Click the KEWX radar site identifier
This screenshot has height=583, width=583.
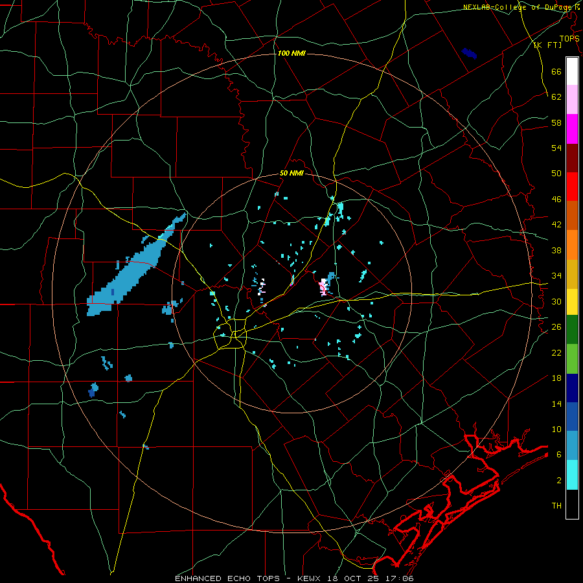coord(310,578)
